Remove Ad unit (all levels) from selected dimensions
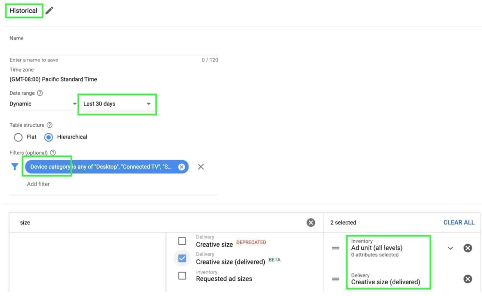482x296 pixels. click(x=467, y=248)
